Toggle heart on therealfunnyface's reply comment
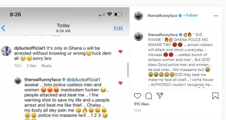 [120, 83]
